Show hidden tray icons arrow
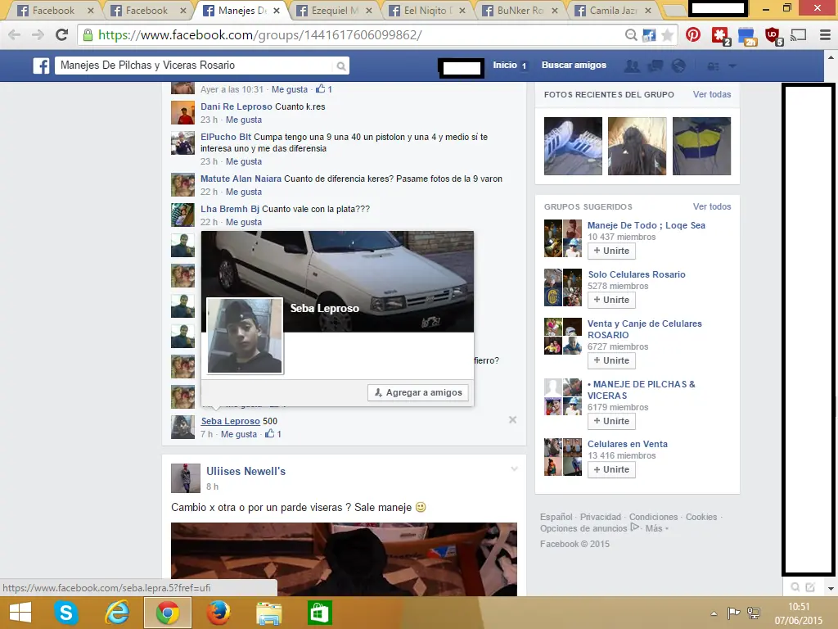Screen dimensions: 838x629 (714, 613)
